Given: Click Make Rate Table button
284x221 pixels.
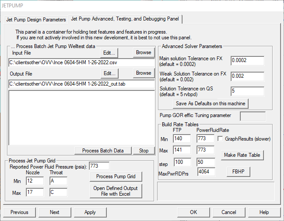Looking at the screenshot, I should point(242,155).
